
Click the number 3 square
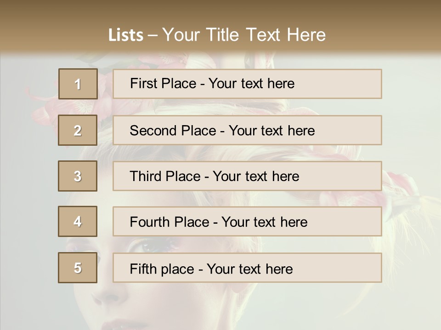tap(78, 176)
